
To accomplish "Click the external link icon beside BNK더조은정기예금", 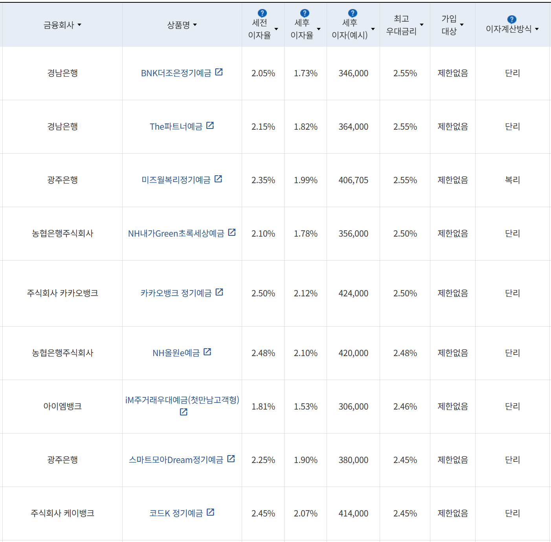I will coord(220,72).
